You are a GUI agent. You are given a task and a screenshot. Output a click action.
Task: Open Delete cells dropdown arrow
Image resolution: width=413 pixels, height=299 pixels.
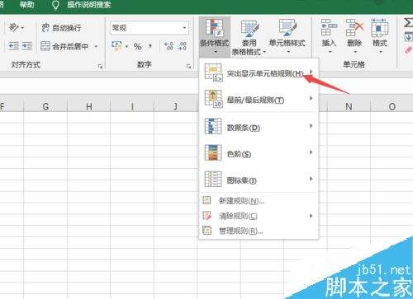[354, 52]
